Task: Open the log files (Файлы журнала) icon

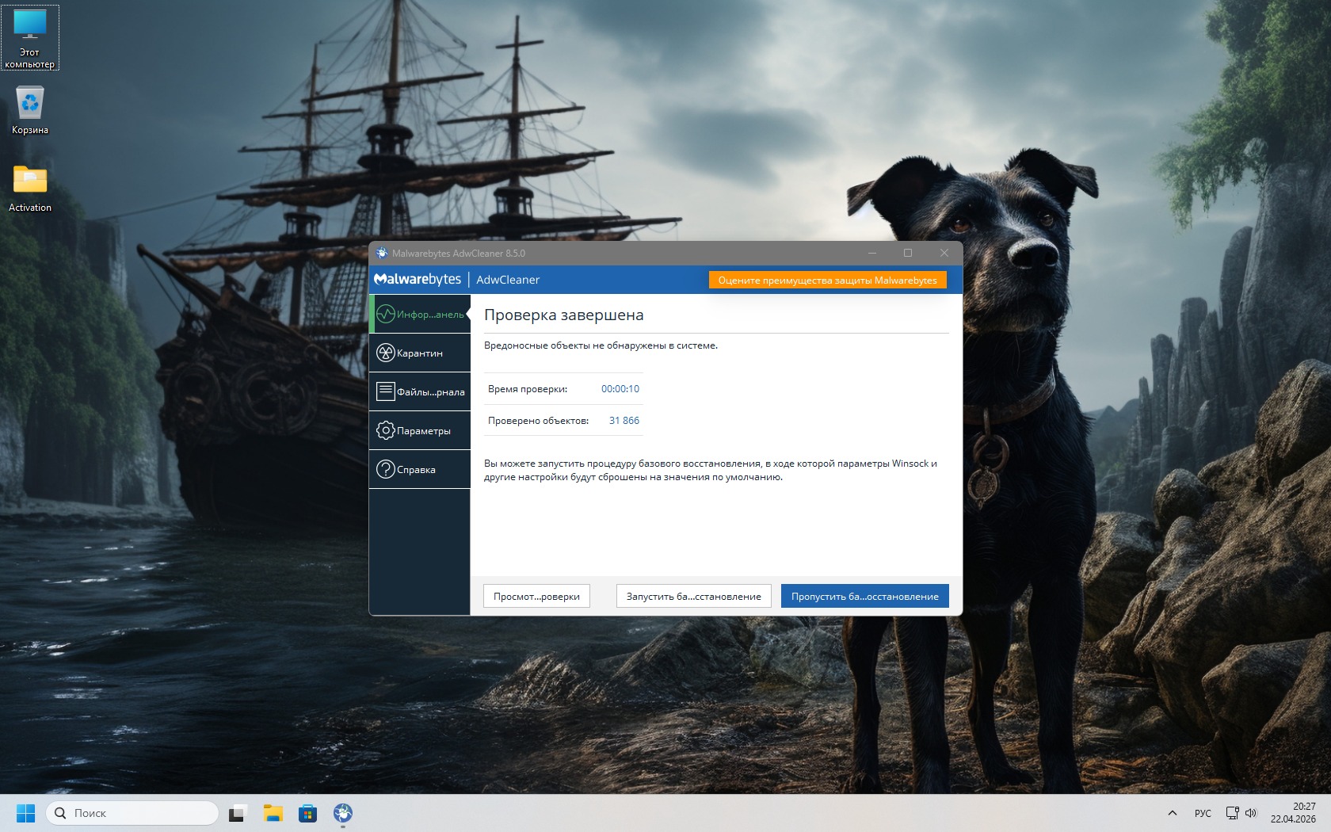Action: coord(386,391)
